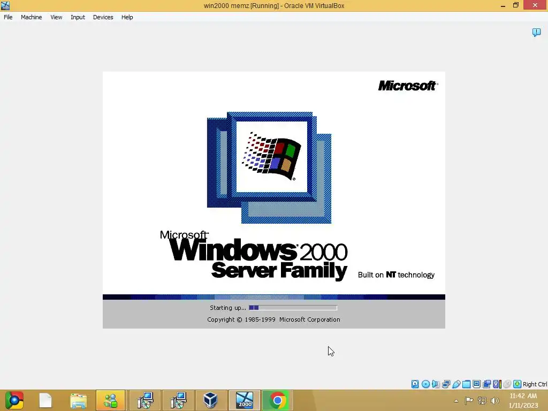Open the Messenger people icon in taskbar

pos(110,400)
